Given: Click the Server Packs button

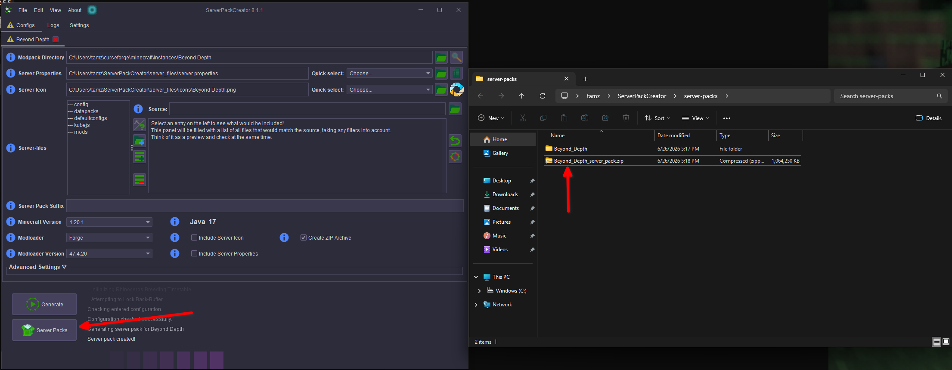Looking at the screenshot, I should coord(44,330).
